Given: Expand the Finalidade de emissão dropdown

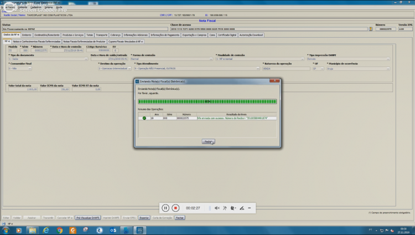Looking at the screenshot, I should tap(302, 59).
